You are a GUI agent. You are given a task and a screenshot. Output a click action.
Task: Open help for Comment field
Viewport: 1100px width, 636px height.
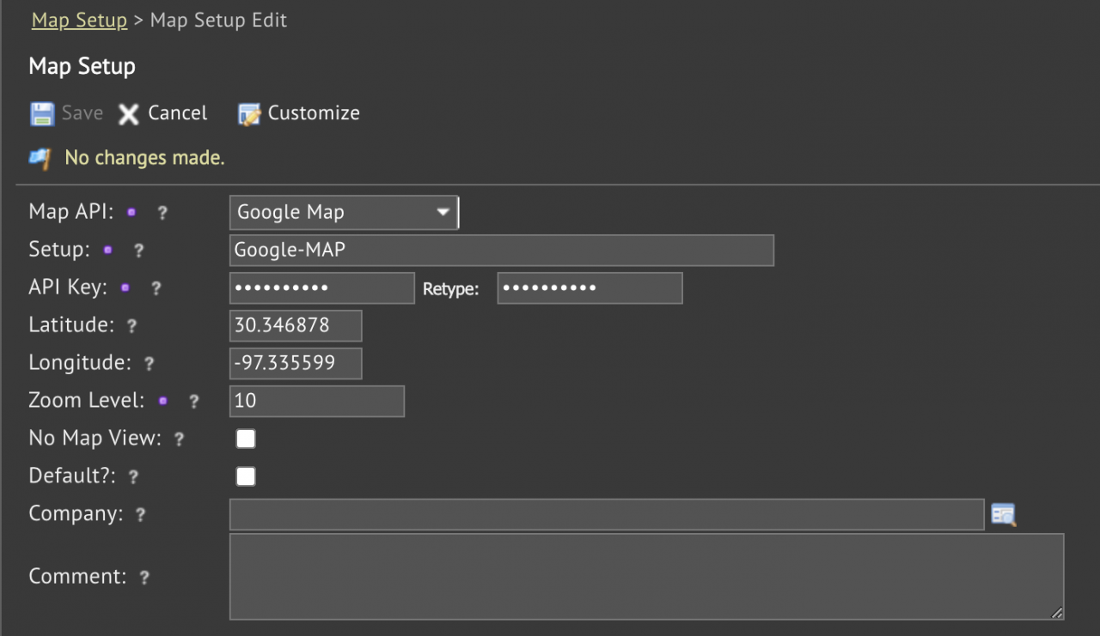tap(144, 578)
